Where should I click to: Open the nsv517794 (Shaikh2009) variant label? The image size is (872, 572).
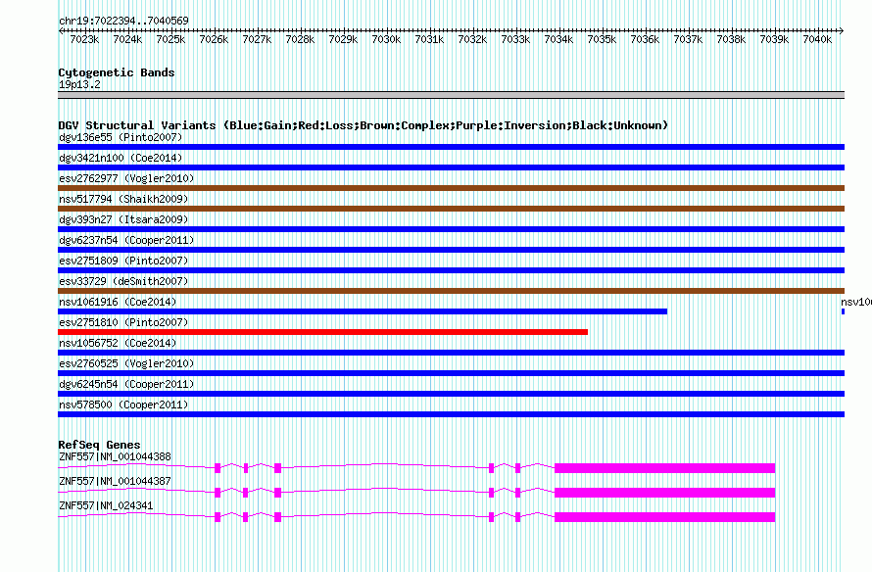(123, 199)
